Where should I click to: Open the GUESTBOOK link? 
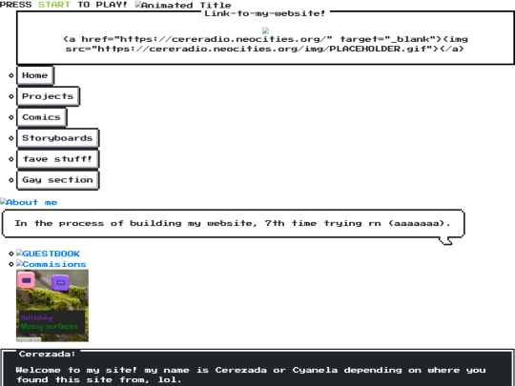coord(48,254)
